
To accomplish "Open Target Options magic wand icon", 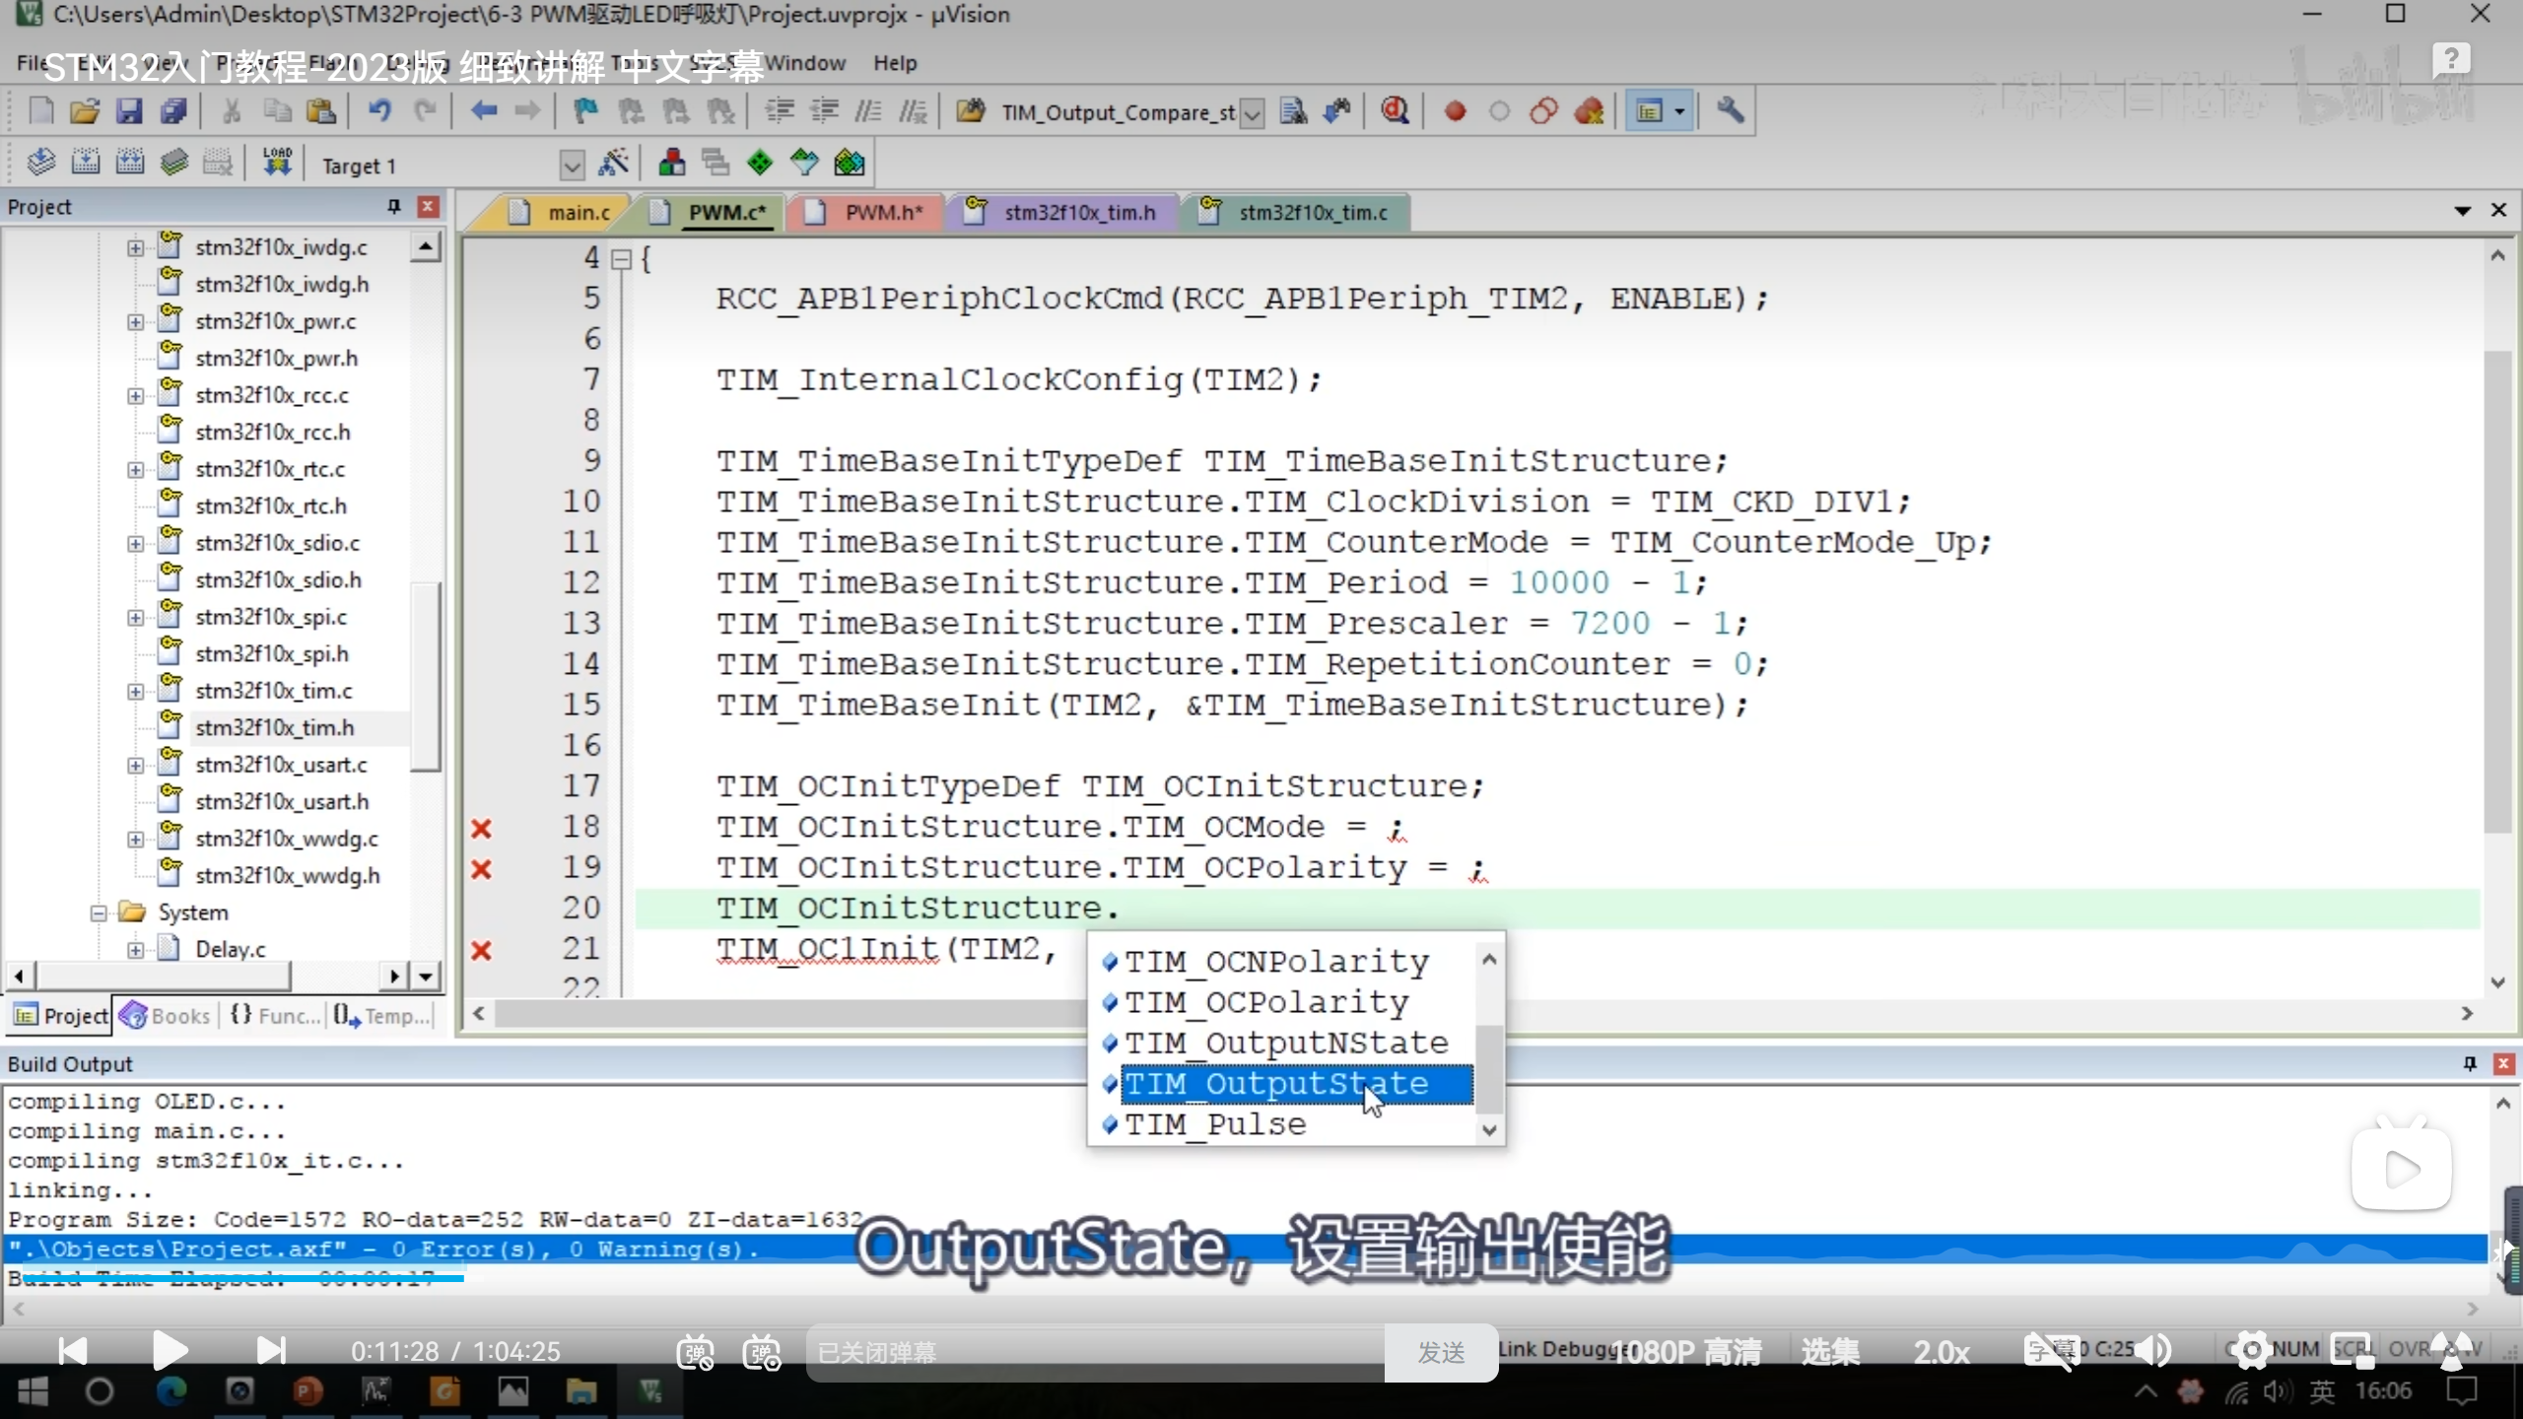I will (614, 163).
